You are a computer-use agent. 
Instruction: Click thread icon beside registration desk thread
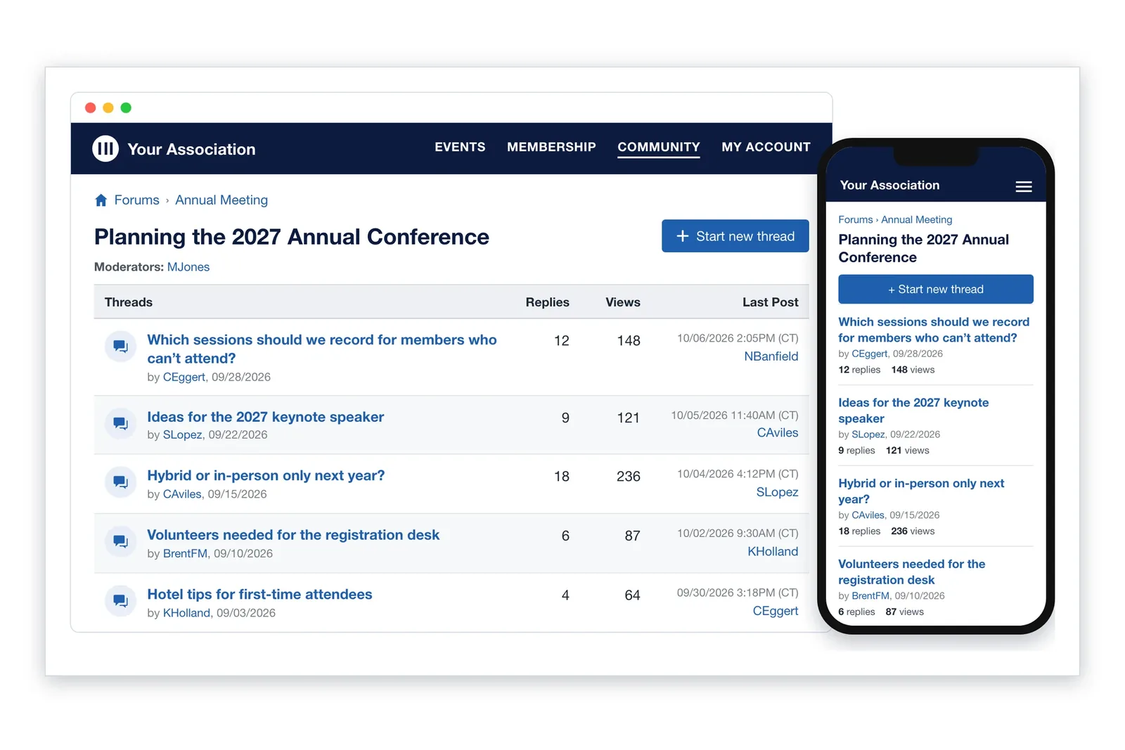click(x=120, y=542)
